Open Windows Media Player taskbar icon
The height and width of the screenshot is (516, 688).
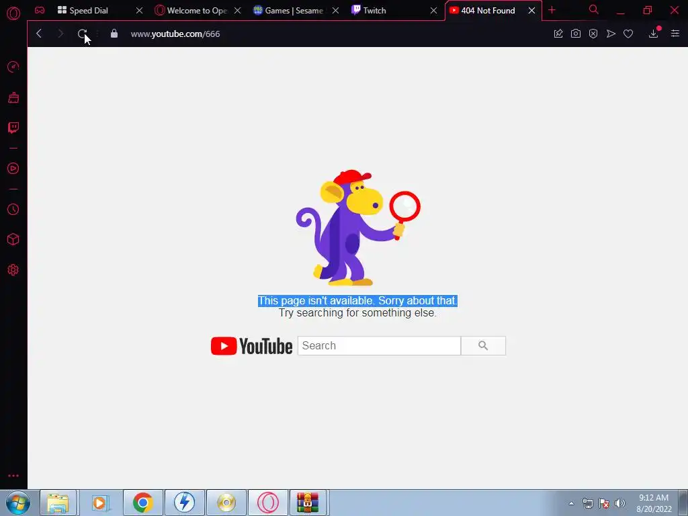100,503
